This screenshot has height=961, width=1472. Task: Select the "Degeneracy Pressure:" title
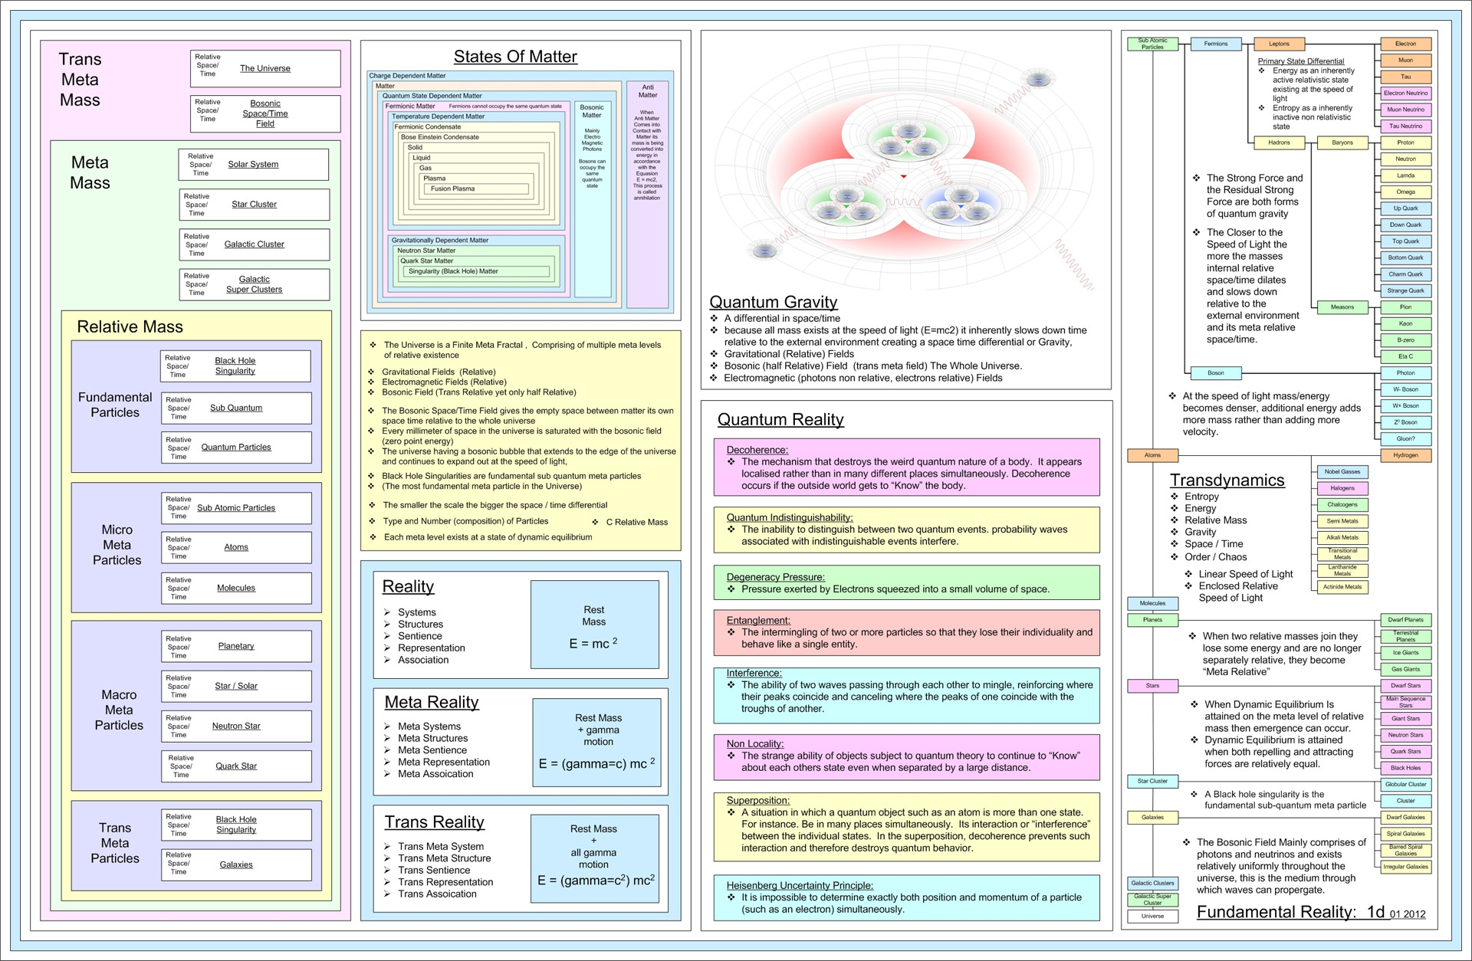[775, 577]
